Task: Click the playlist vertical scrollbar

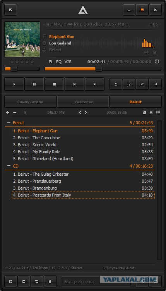Action: (159, 190)
